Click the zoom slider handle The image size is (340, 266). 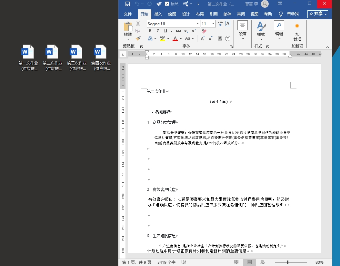tap(287, 262)
